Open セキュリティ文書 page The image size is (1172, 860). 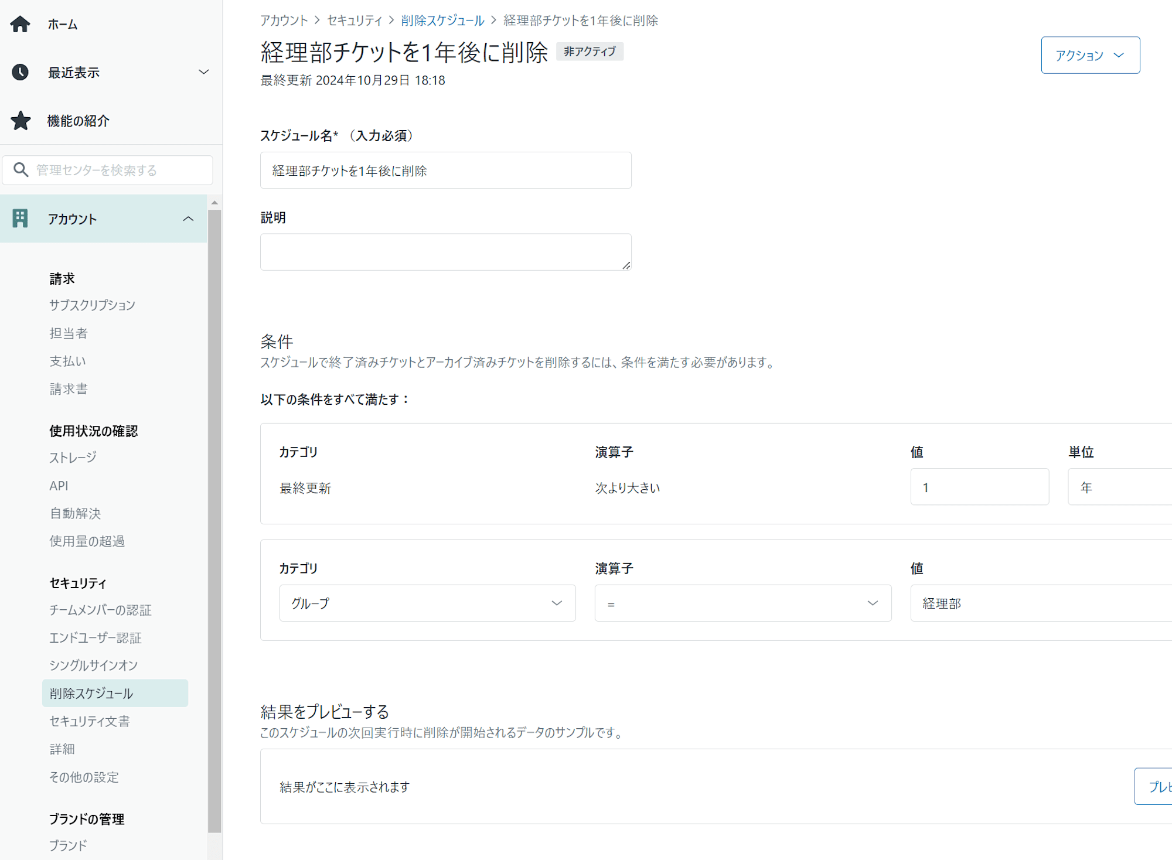[90, 721]
